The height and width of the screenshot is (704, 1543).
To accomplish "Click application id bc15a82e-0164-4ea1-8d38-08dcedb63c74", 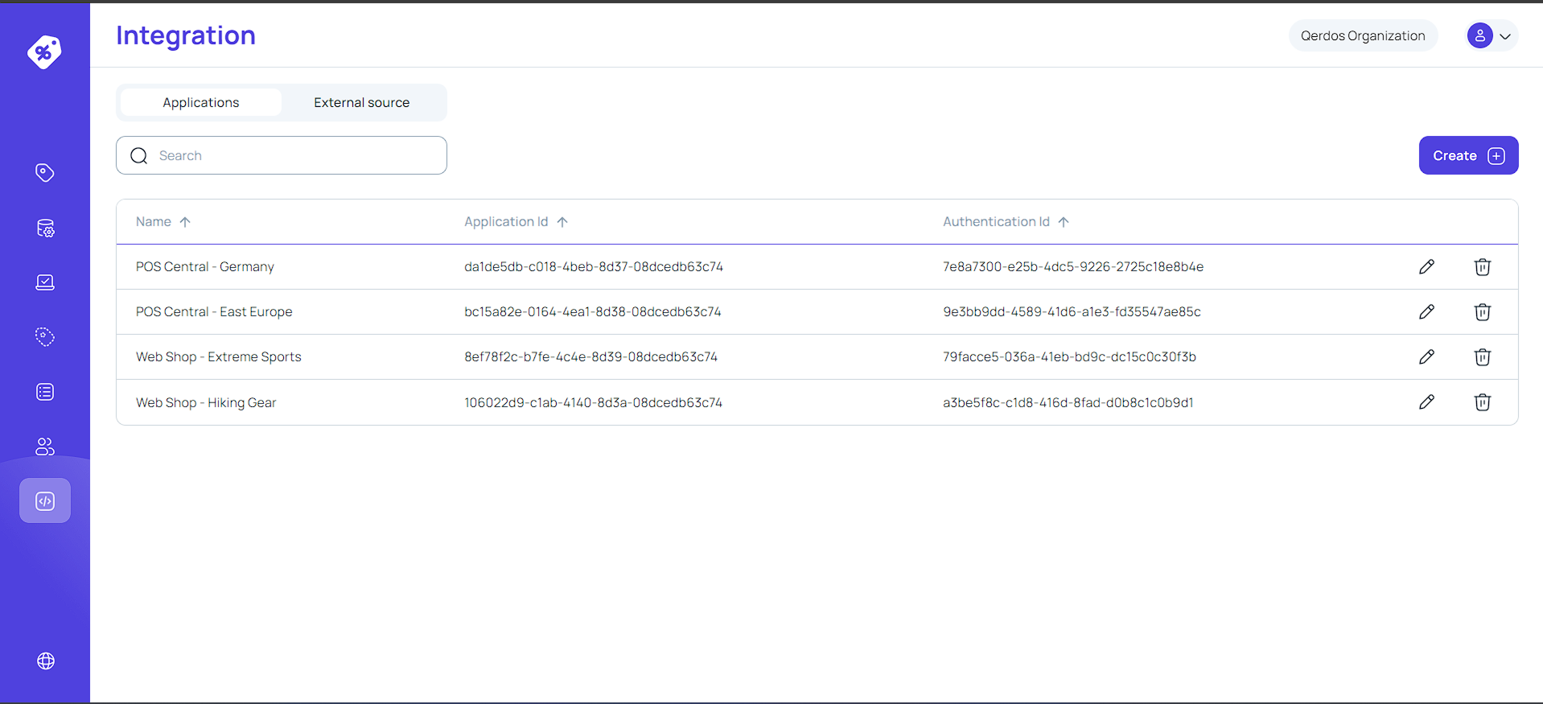I will pos(593,312).
